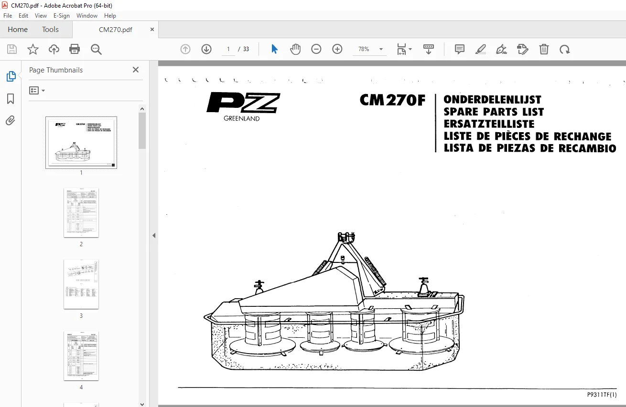The height and width of the screenshot is (407, 626).
Task: Click the LISTA DE PIEZAS DE RECAMBIO line
Action: coord(530,148)
